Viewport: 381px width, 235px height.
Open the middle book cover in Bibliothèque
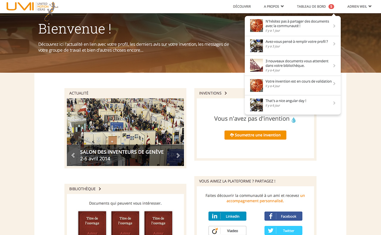[x=125, y=223]
